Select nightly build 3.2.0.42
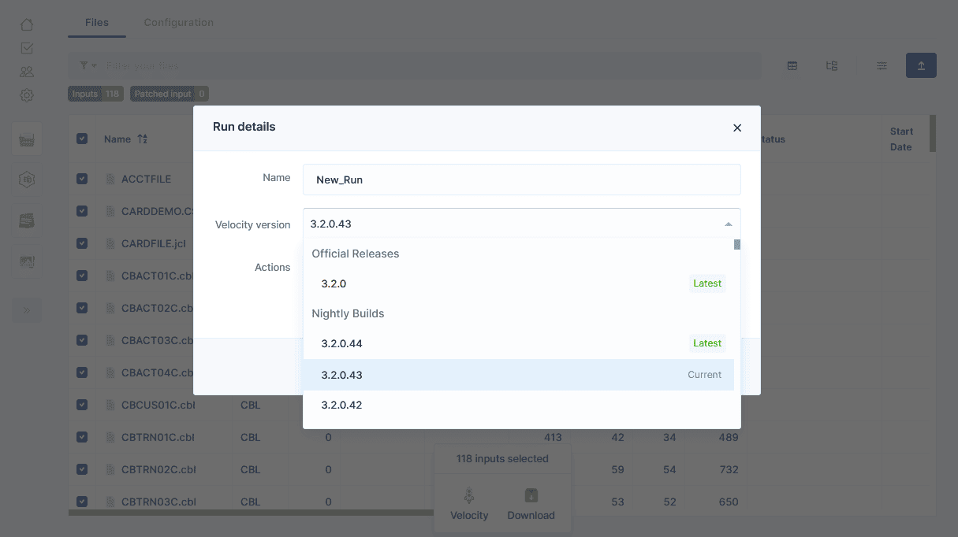This screenshot has height=537, width=958. (x=519, y=405)
